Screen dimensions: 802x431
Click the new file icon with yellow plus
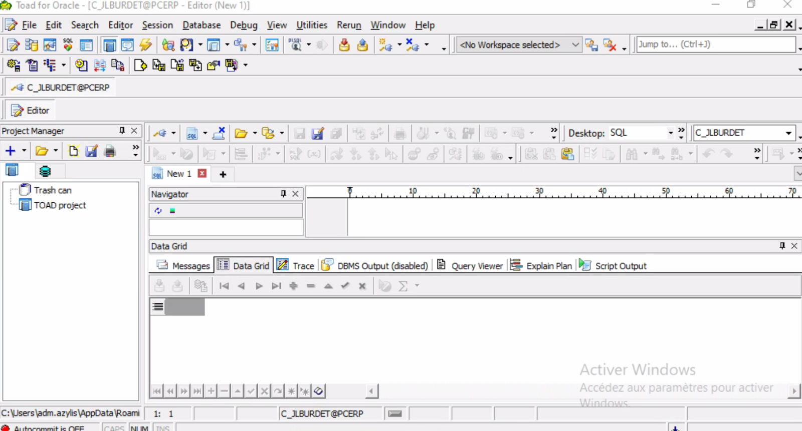point(140,65)
